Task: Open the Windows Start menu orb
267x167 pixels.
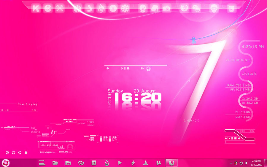Action: tap(6, 163)
